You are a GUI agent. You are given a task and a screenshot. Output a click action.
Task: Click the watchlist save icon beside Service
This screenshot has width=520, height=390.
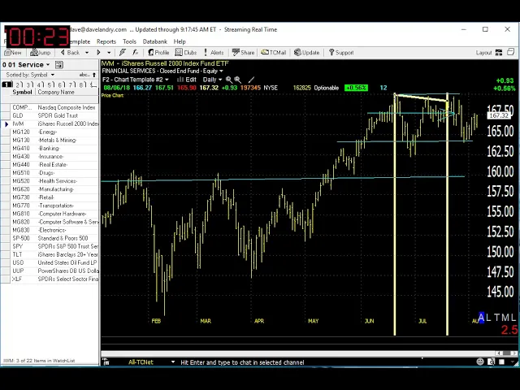tap(59, 65)
